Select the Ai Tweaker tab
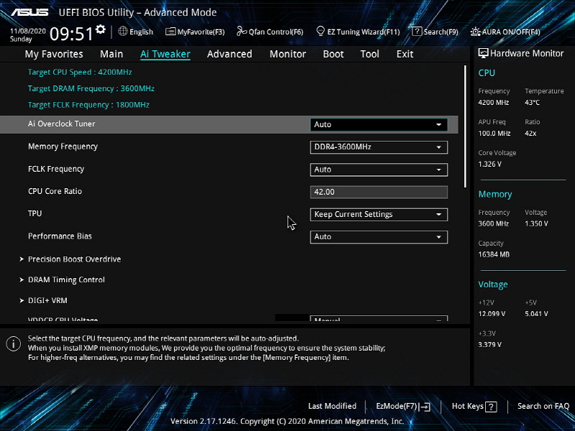575x431 pixels. click(165, 55)
